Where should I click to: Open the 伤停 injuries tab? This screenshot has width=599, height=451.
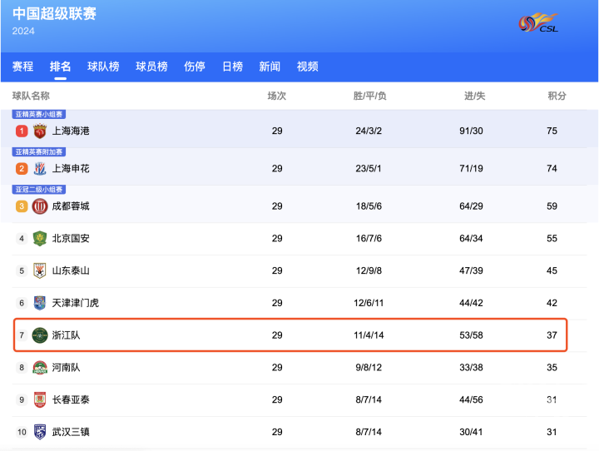tap(195, 67)
